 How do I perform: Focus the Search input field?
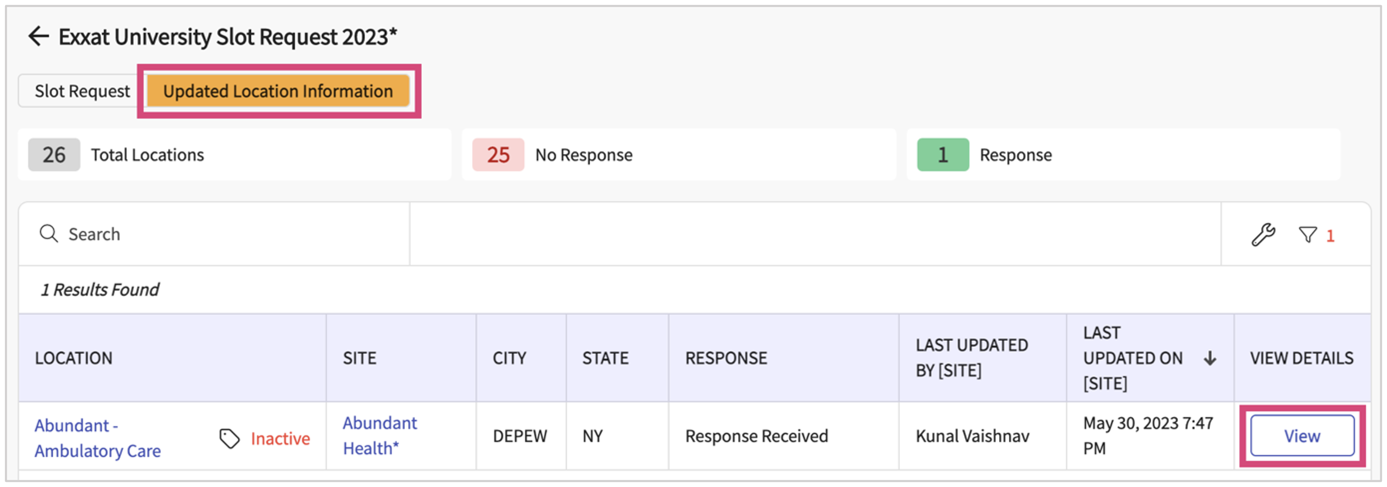coord(232,234)
